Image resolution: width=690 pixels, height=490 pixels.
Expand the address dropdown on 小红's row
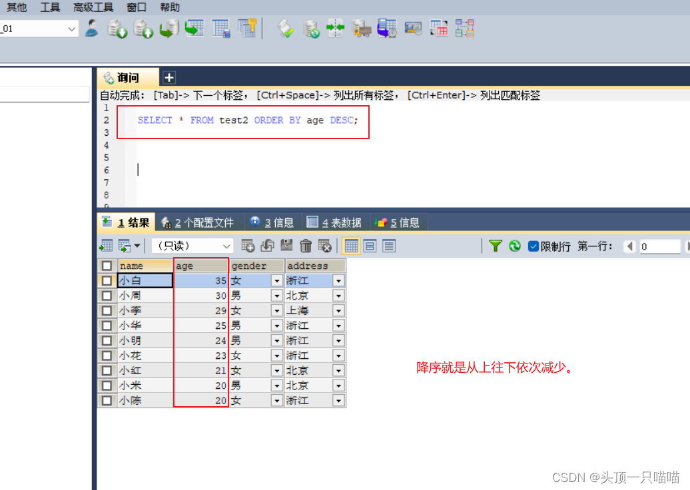coord(338,369)
